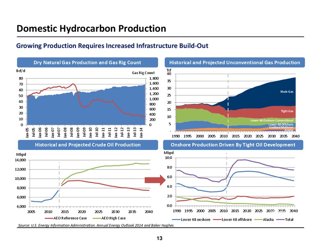319x247 pixels.
Task: Click the 'Gas Rig Count' axis title
Action: coord(143,73)
